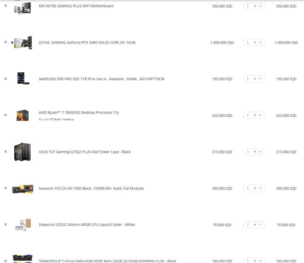The width and height of the screenshot is (304, 263).
Task: Remove TEAMGROUP T-Force RAM from cart
Action: pyautogui.click(x=6, y=261)
